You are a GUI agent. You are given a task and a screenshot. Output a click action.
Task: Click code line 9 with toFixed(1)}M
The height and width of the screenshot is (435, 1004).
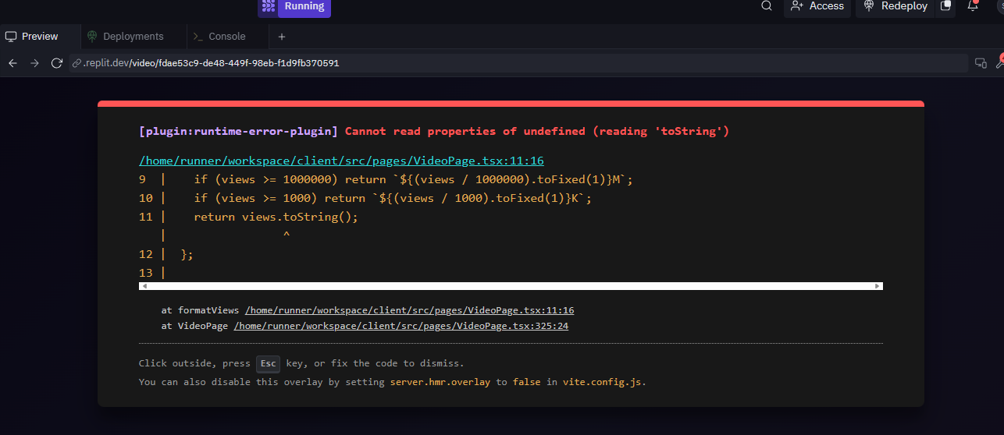coord(414,179)
